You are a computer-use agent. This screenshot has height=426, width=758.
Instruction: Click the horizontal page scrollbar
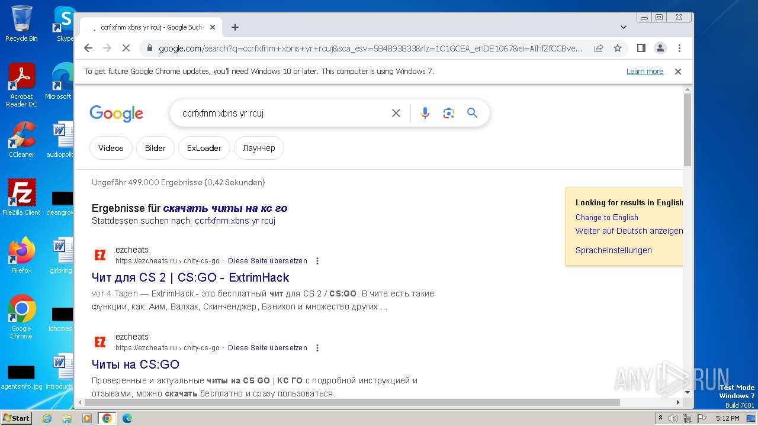pos(352,402)
